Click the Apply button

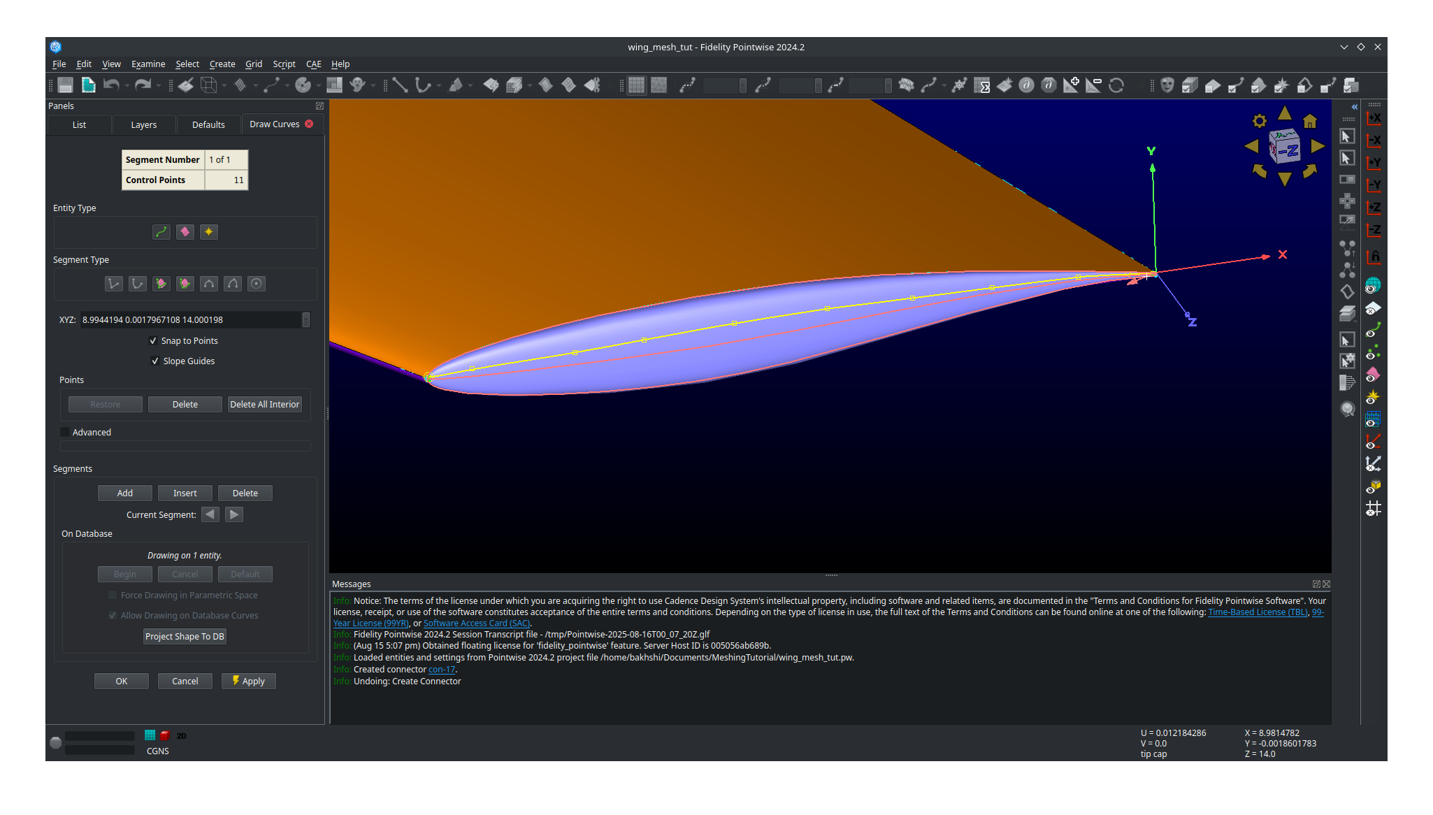click(248, 681)
